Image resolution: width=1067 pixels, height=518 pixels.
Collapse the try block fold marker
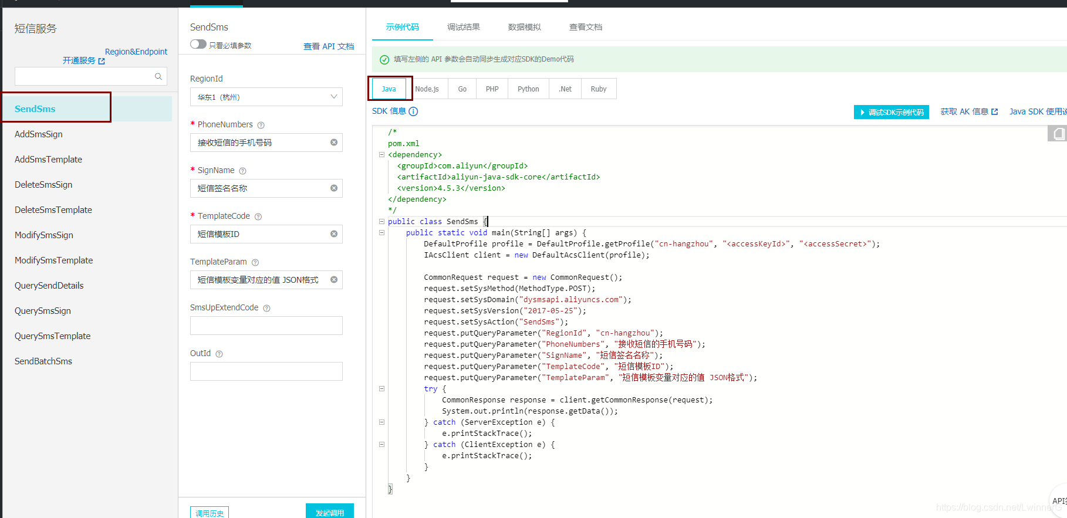coord(381,389)
